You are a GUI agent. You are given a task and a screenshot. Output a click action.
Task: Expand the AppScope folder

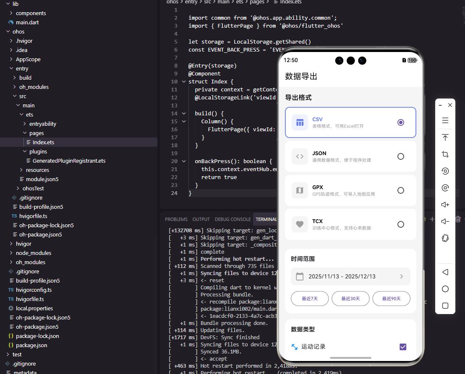coord(11,59)
